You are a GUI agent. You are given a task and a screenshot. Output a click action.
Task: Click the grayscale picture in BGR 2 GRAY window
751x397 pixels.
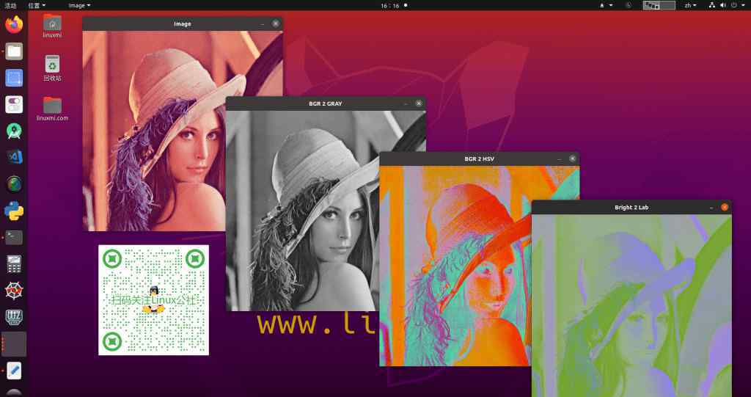[x=326, y=211]
